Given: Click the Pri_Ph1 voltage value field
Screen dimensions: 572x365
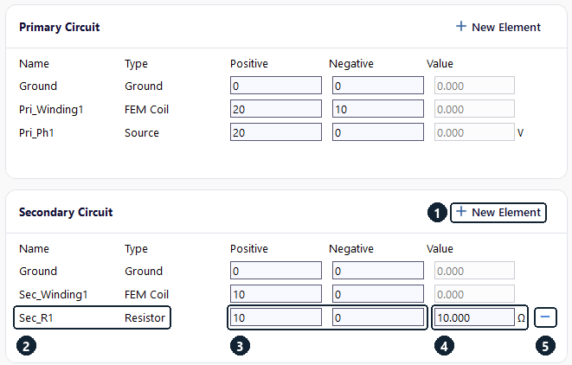Looking at the screenshot, I should pyautogui.click(x=474, y=132).
